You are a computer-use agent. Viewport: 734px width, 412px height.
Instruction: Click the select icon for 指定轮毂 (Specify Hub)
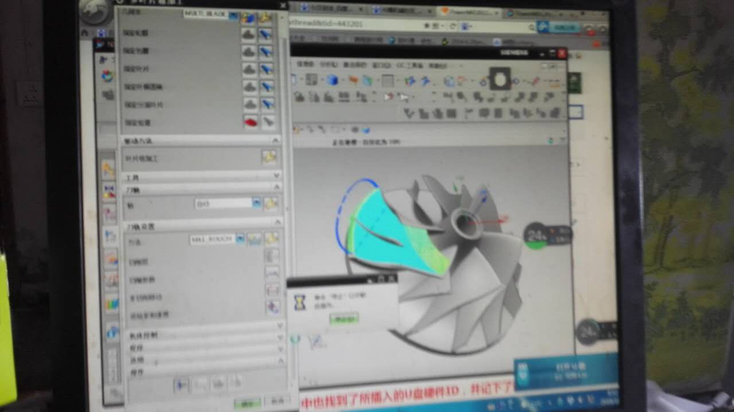[x=249, y=34]
